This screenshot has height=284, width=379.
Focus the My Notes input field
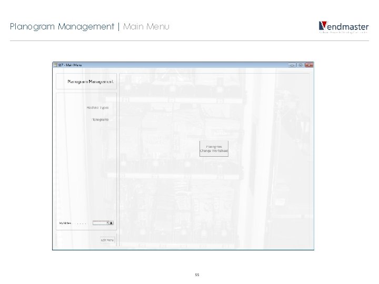point(101,223)
